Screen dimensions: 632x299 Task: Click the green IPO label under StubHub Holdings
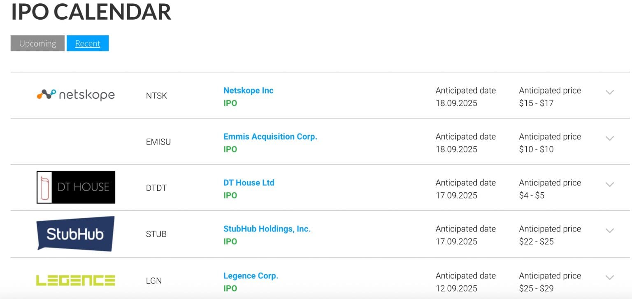coord(230,241)
